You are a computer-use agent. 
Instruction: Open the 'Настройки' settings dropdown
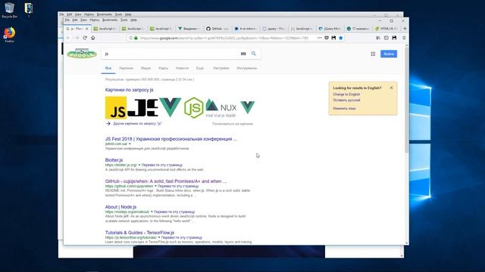(x=221, y=68)
